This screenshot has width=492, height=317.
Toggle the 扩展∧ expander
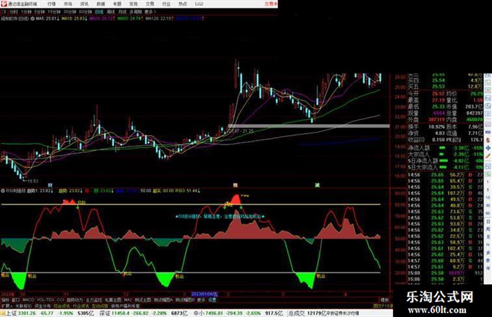click(x=7, y=306)
